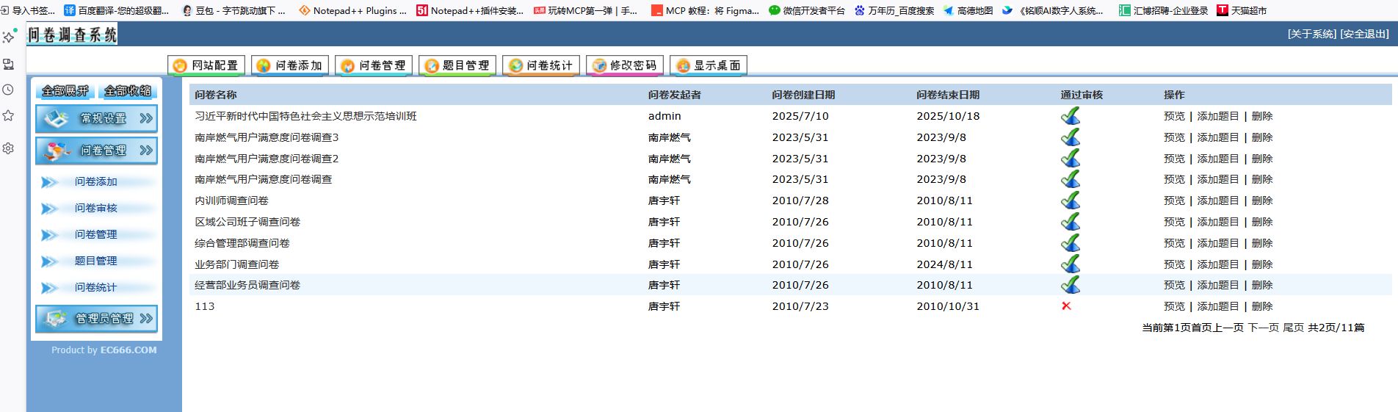1398x412 pixels.
Task: Select 题目管理 in the left sidebar
Action: (x=95, y=261)
